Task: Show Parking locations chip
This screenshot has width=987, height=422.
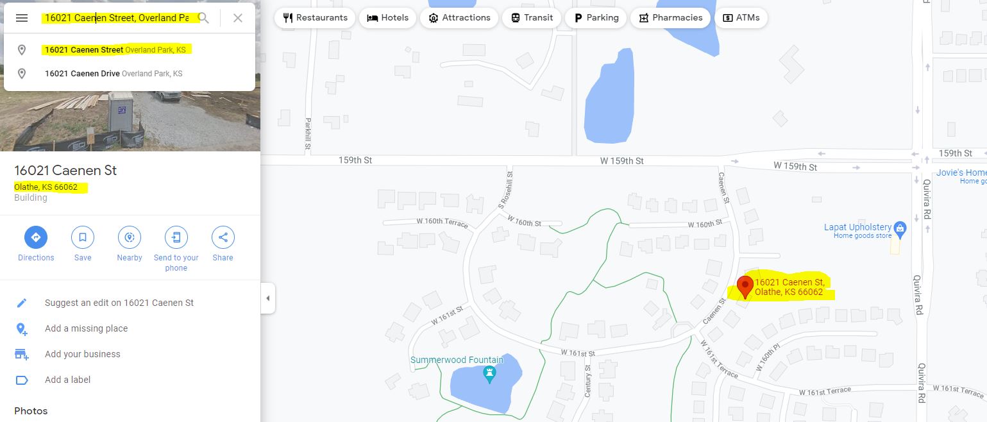Action: pos(596,18)
